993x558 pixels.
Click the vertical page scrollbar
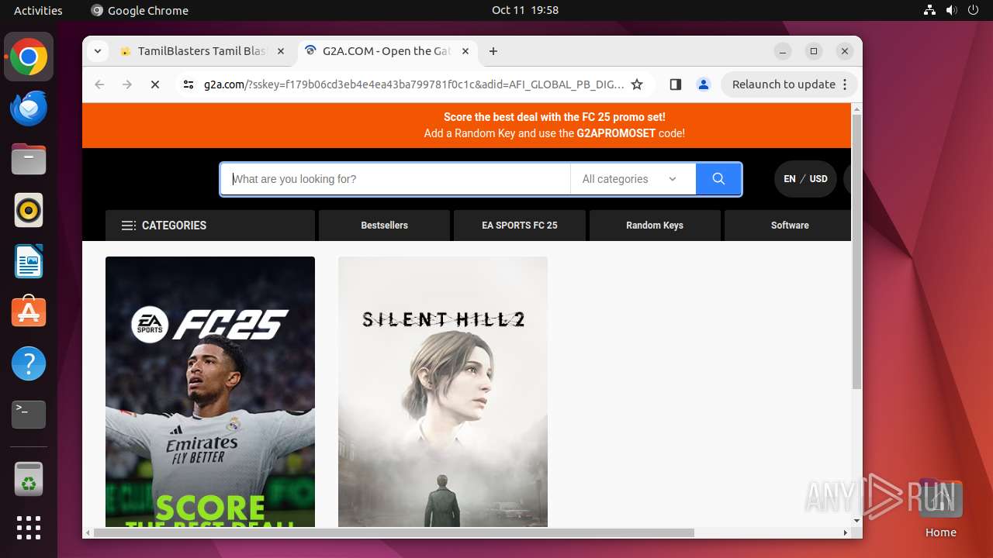856,252
